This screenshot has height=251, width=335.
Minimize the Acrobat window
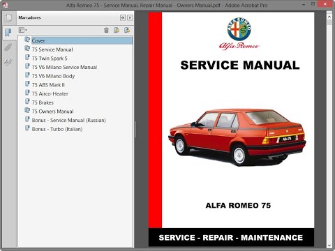(304, 4)
